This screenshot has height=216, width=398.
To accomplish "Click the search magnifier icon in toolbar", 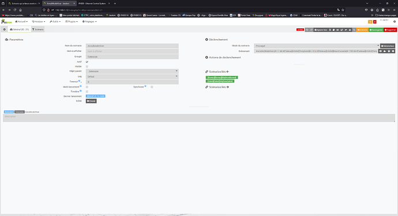I will pyautogui.click(x=354, y=29).
